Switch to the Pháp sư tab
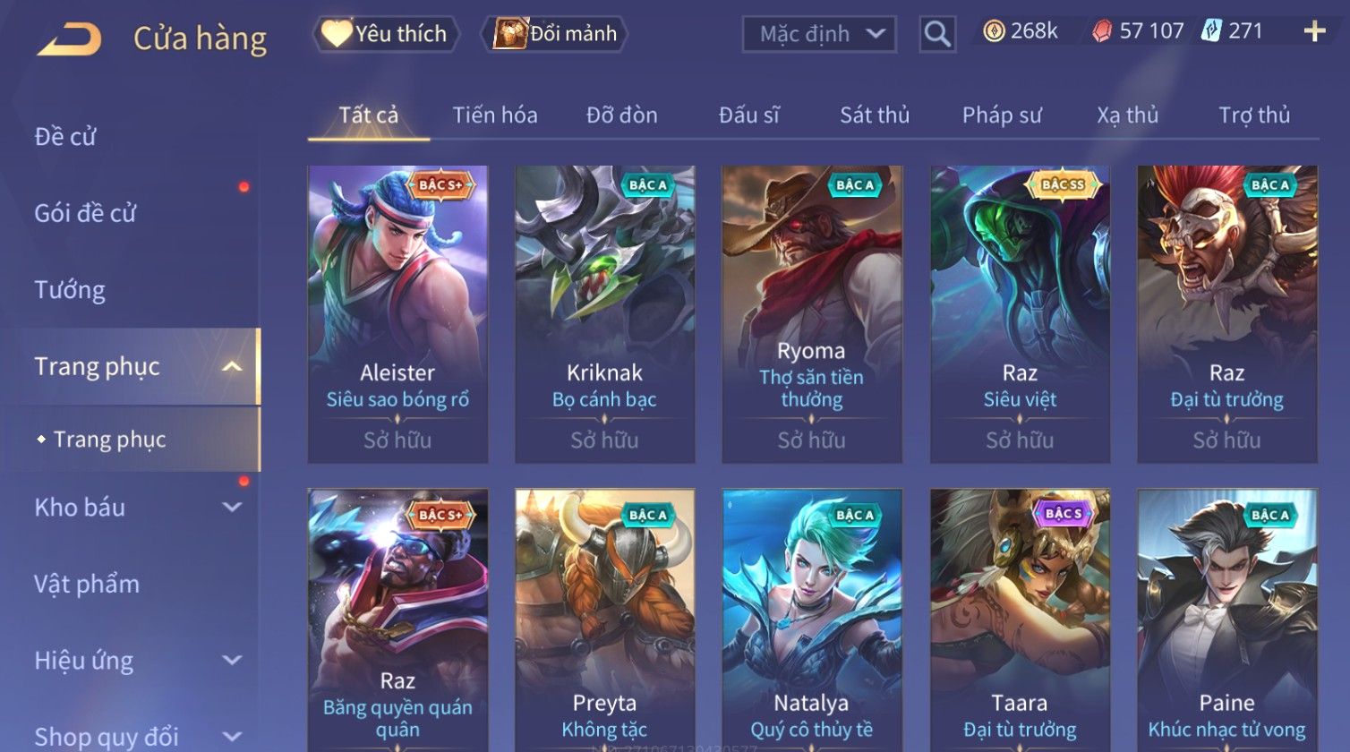Viewport: 1350px width, 752px height. tap(1002, 115)
